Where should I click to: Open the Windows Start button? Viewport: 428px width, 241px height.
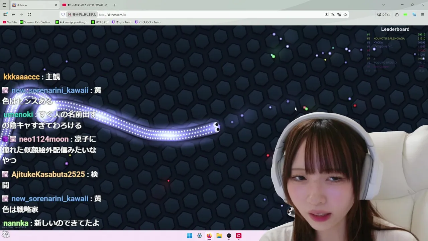coord(190,236)
